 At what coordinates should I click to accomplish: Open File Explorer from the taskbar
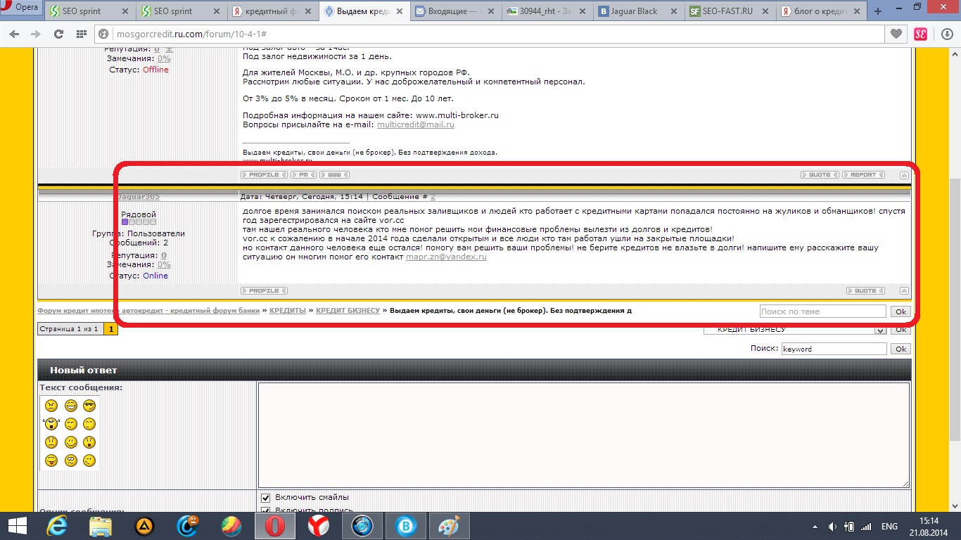[100, 526]
